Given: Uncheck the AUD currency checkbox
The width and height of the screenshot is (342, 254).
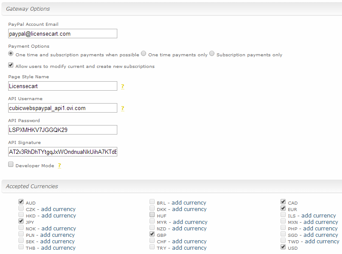Looking at the screenshot, I should pyautogui.click(x=21, y=202).
